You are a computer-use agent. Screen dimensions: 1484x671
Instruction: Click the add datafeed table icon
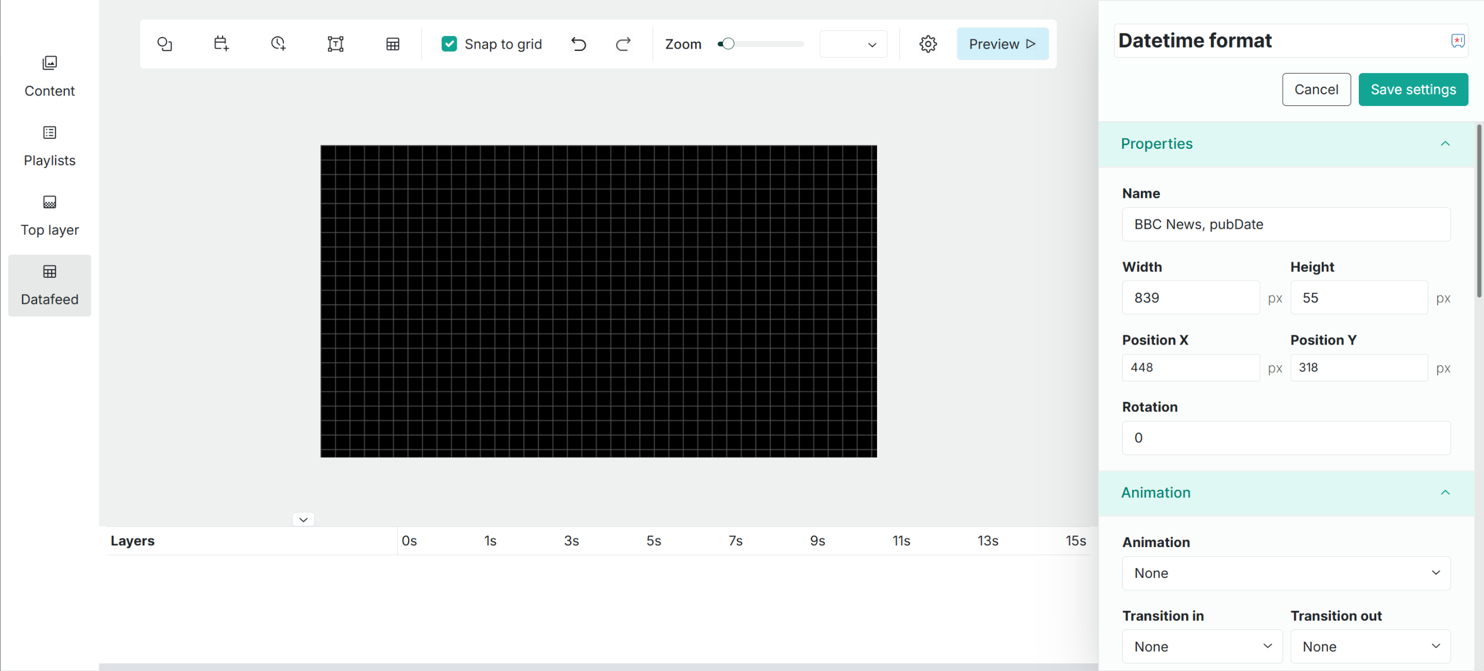point(393,44)
